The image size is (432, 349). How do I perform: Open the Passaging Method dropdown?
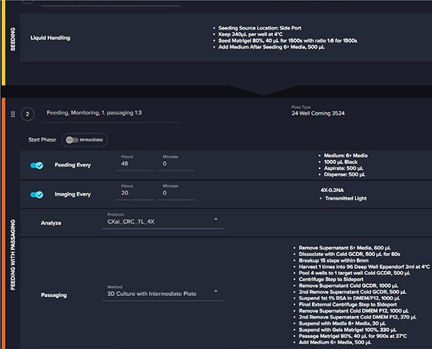coord(163,294)
